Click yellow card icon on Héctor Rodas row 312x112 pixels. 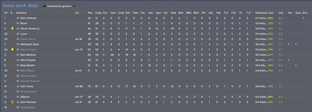coord(12,28)
